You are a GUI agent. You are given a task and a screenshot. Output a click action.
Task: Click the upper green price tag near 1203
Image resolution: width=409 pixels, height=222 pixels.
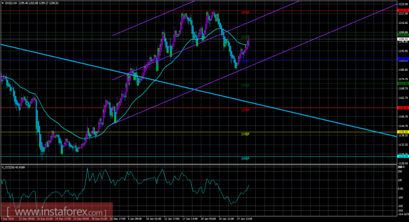pyautogui.click(x=403, y=34)
